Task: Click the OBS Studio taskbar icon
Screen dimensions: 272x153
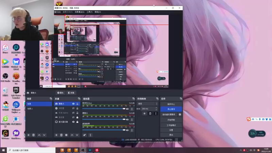Action: coord(83,150)
